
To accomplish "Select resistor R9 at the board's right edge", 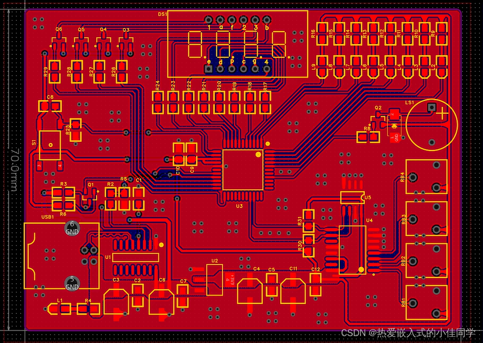I will [x=441, y=34].
